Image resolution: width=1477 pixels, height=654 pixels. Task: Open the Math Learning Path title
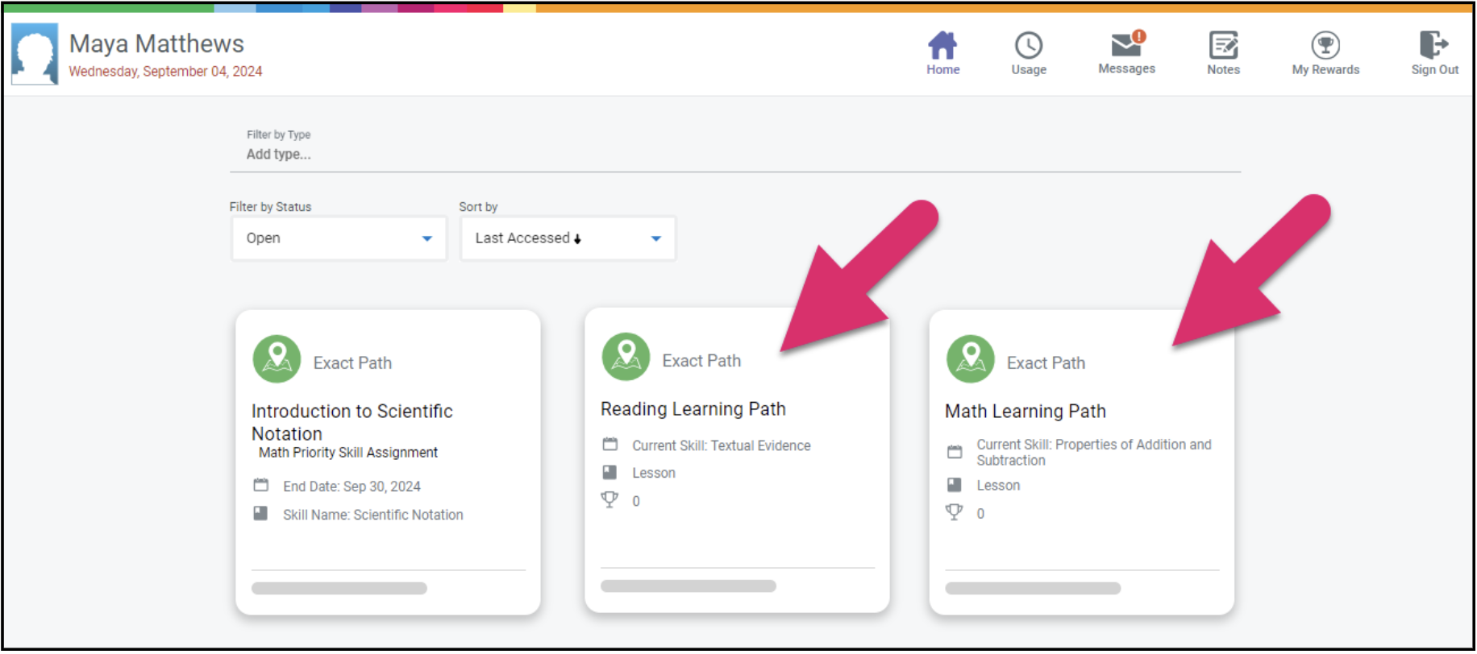(1025, 412)
